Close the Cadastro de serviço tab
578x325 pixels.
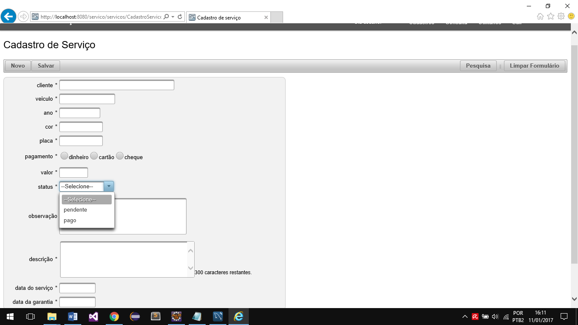266,17
